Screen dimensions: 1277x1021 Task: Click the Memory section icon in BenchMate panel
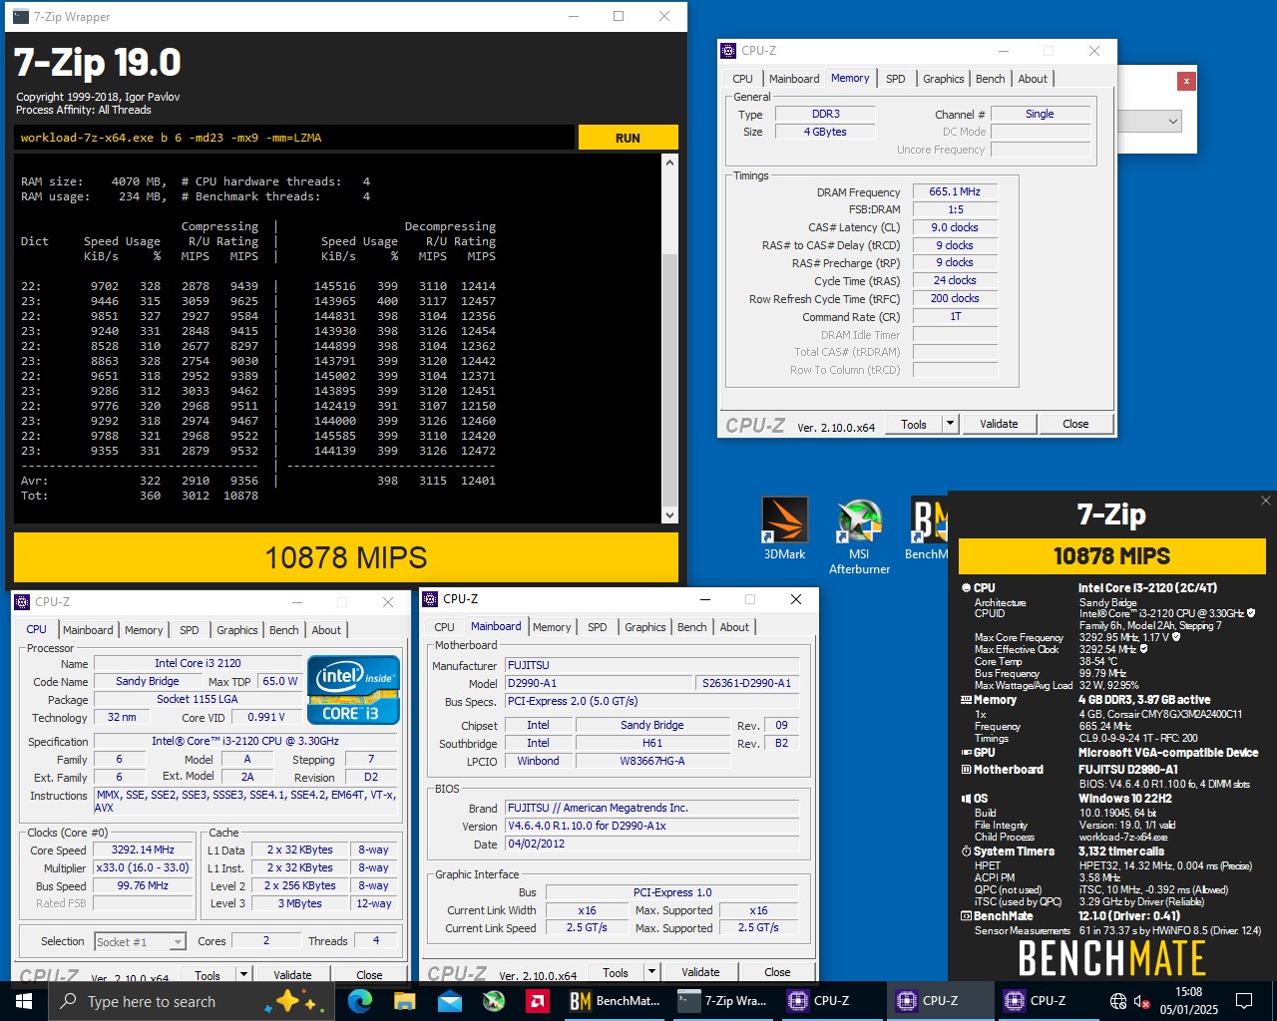[966, 700]
